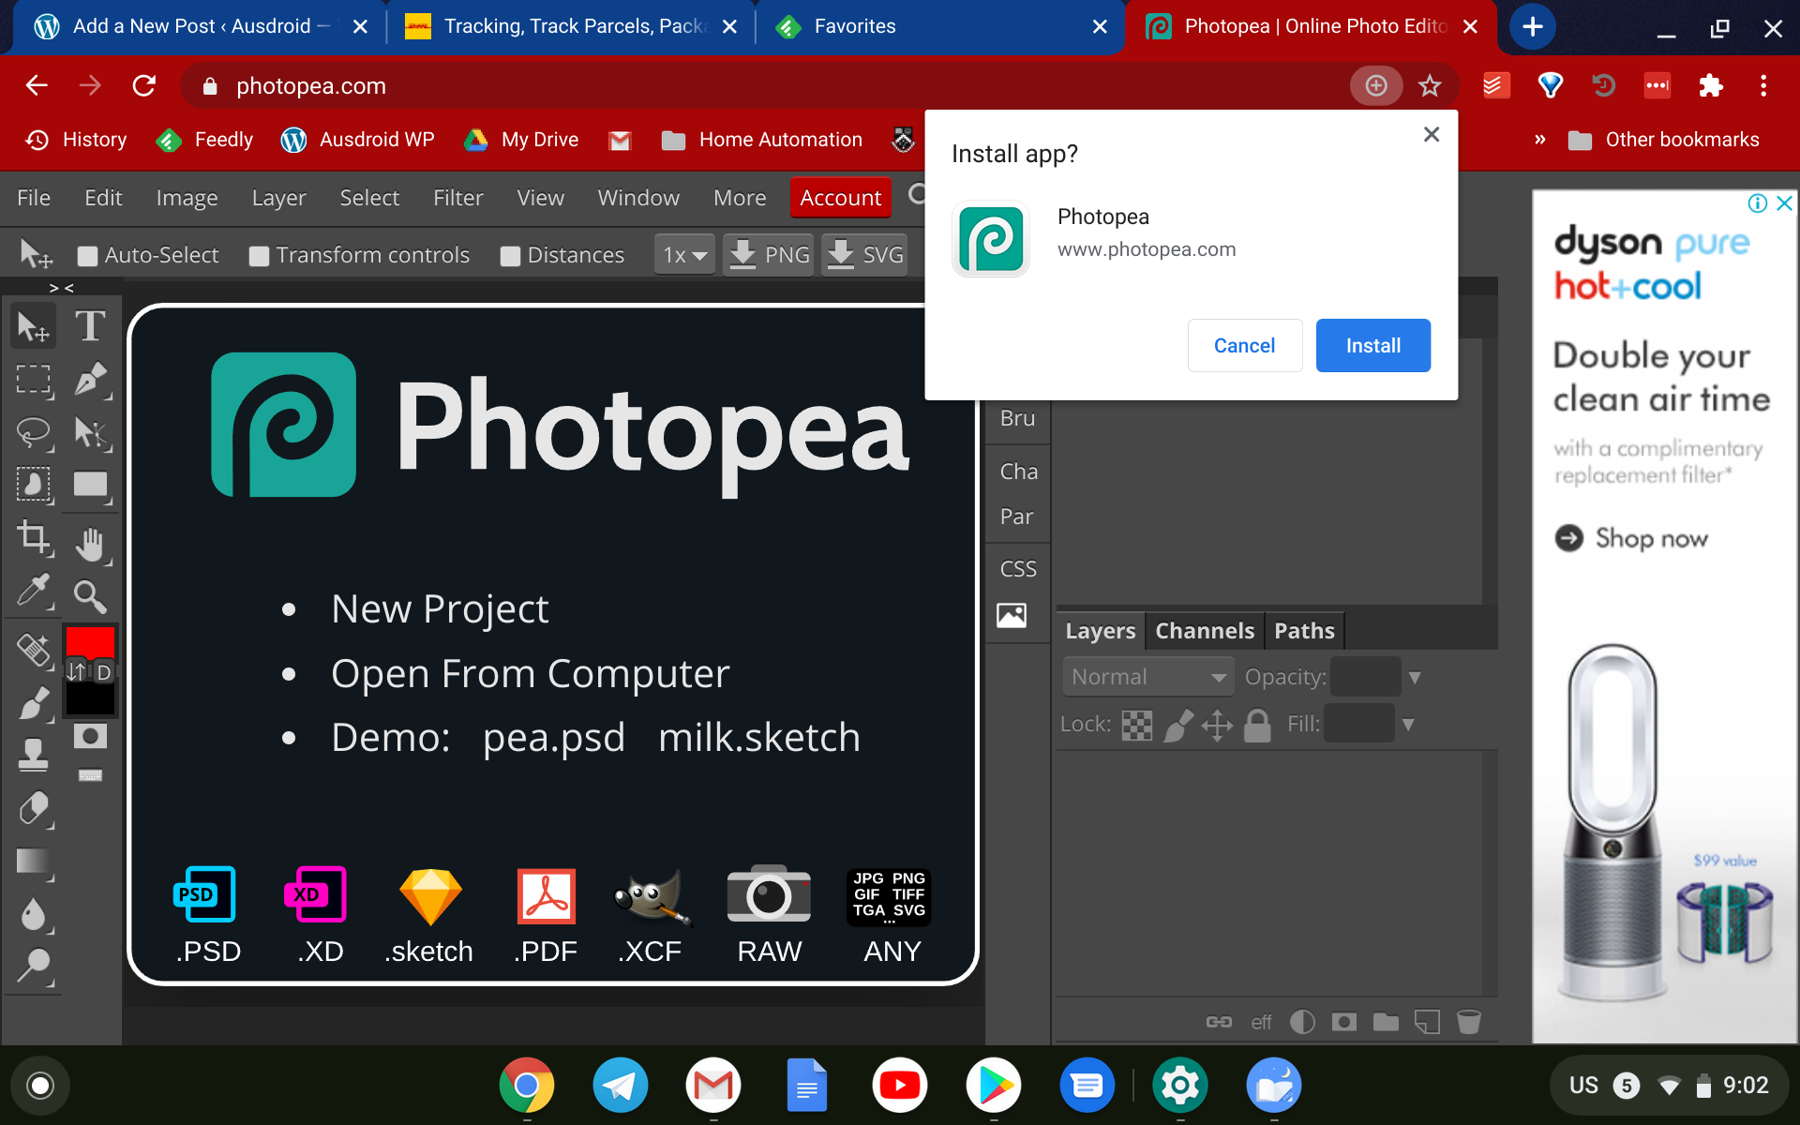Collapse the left toolbar with >< arrows

61,288
